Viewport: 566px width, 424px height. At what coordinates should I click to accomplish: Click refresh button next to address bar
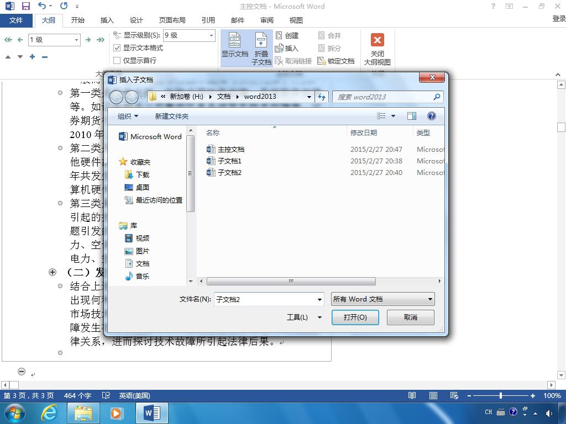[x=322, y=97]
